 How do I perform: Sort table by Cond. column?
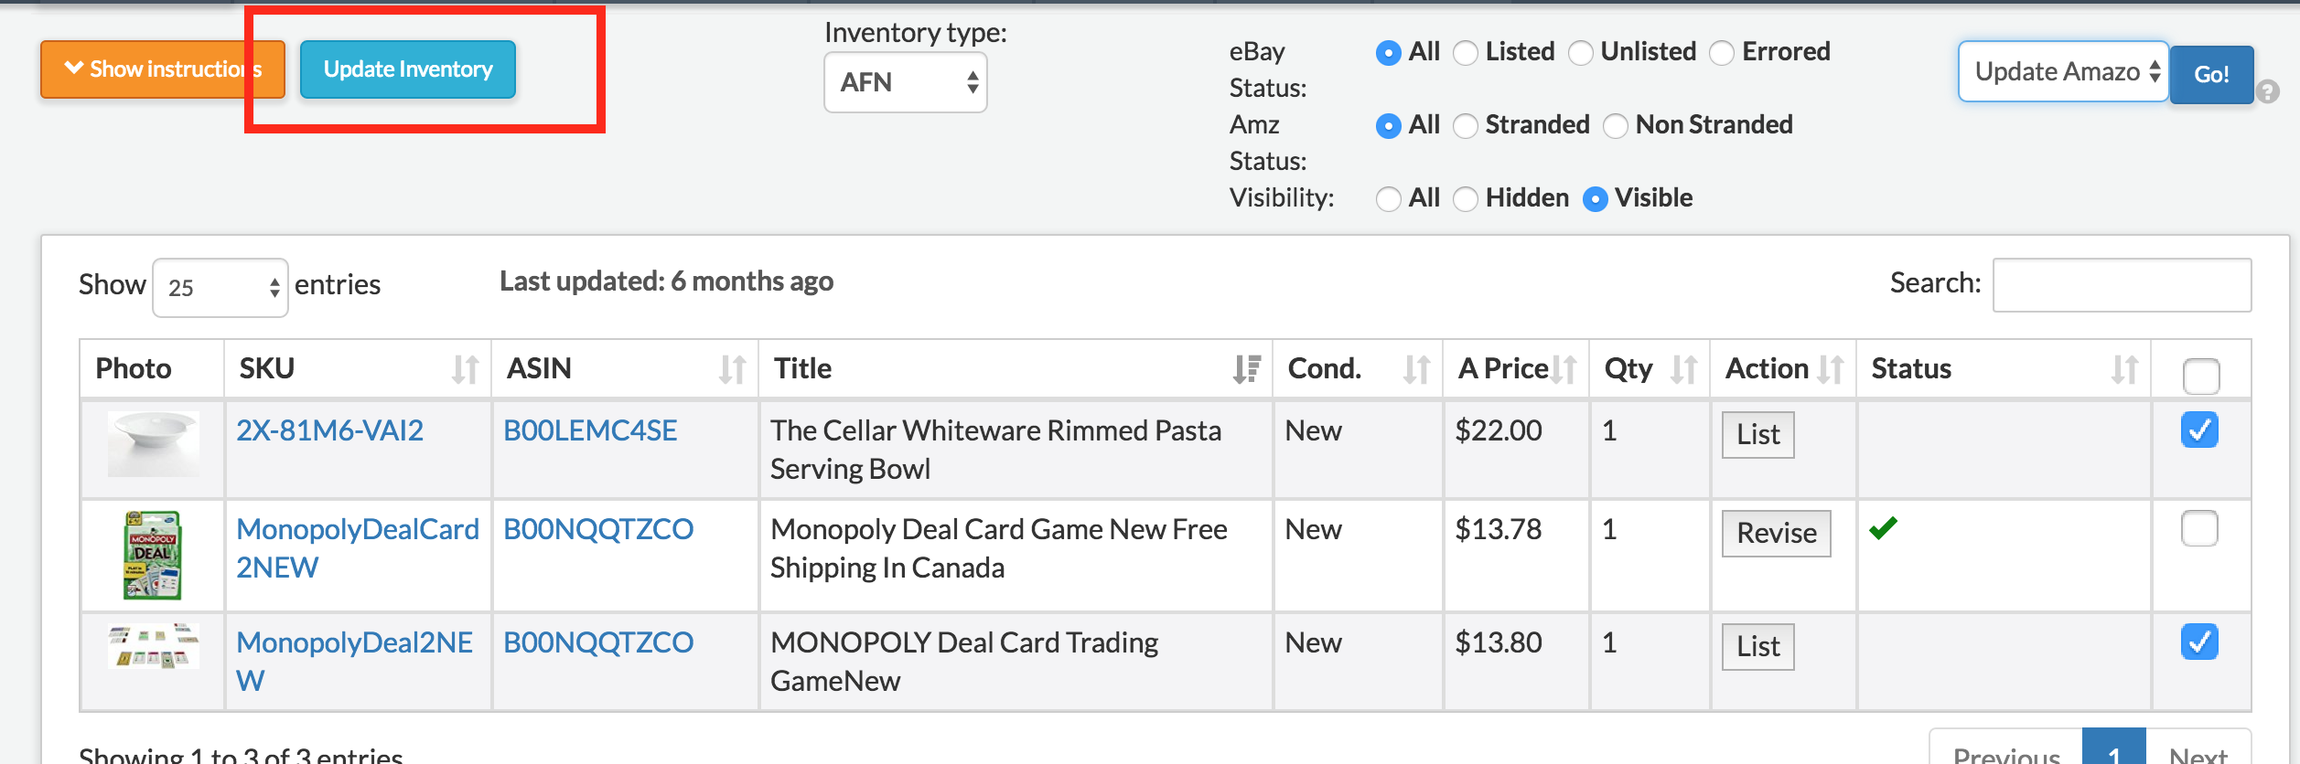pos(1416,369)
